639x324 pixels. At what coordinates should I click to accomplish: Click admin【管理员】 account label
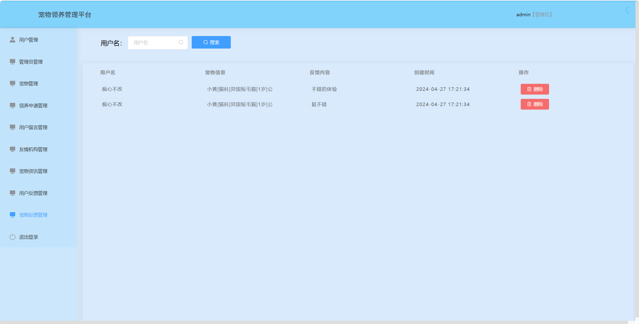[x=534, y=15]
